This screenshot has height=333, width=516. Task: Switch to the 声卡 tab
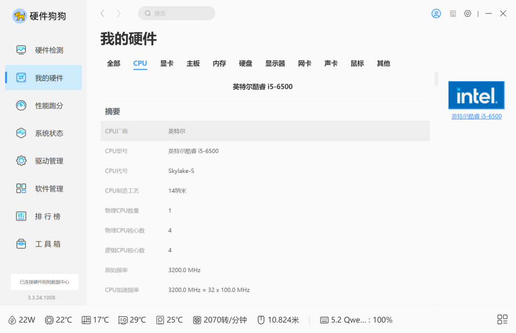tap(331, 63)
